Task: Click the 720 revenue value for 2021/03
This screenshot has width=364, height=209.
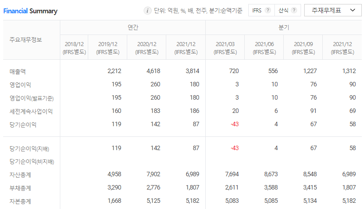Action: tap(234, 71)
